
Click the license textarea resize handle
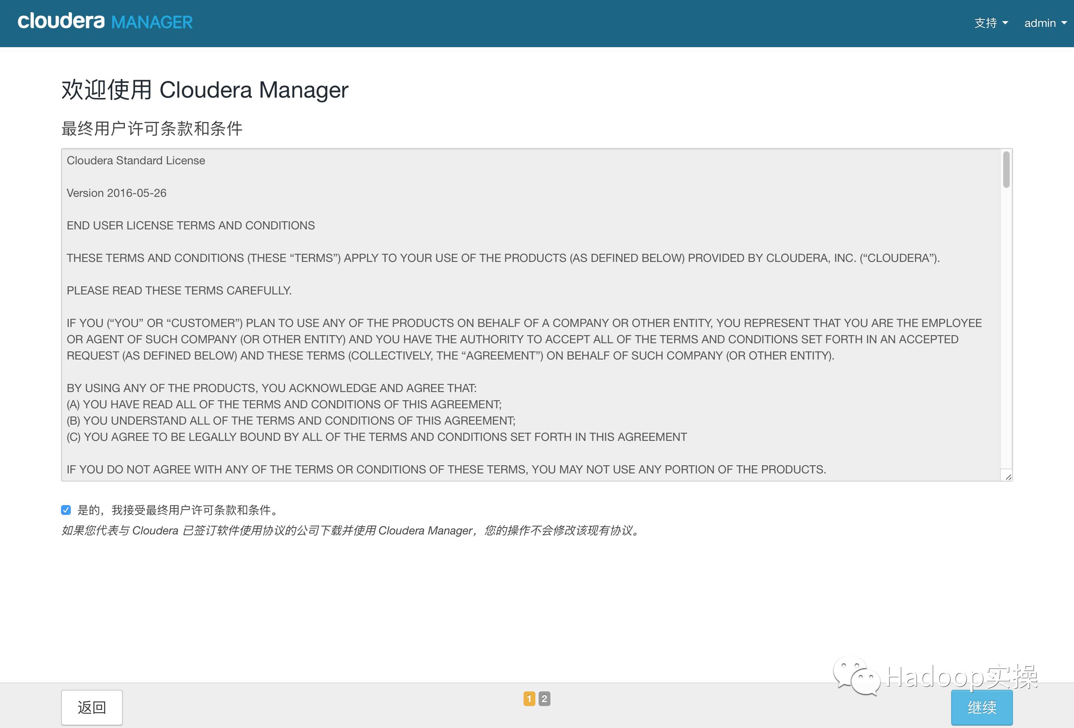[x=1008, y=477]
